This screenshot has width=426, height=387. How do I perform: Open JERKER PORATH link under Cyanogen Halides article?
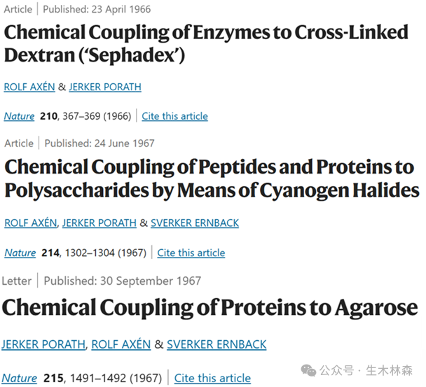pos(99,223)
